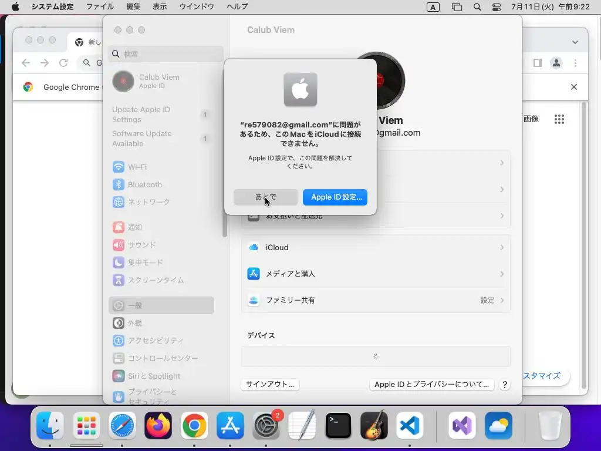The image size is (601, 451).
Task: Click Chrome tab search chevron
Action: point(575,42)
